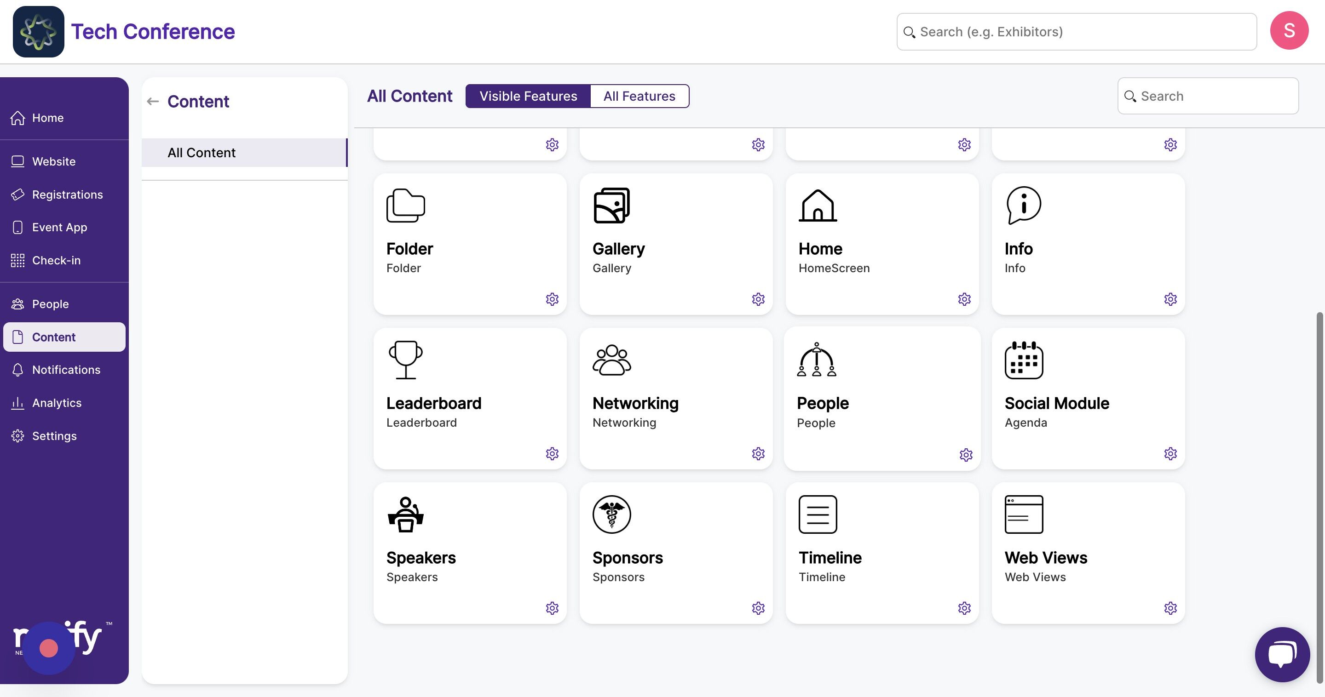Open Analytics in the sidebar
This screenshot has height=697, width=1325.
[57, 403]
